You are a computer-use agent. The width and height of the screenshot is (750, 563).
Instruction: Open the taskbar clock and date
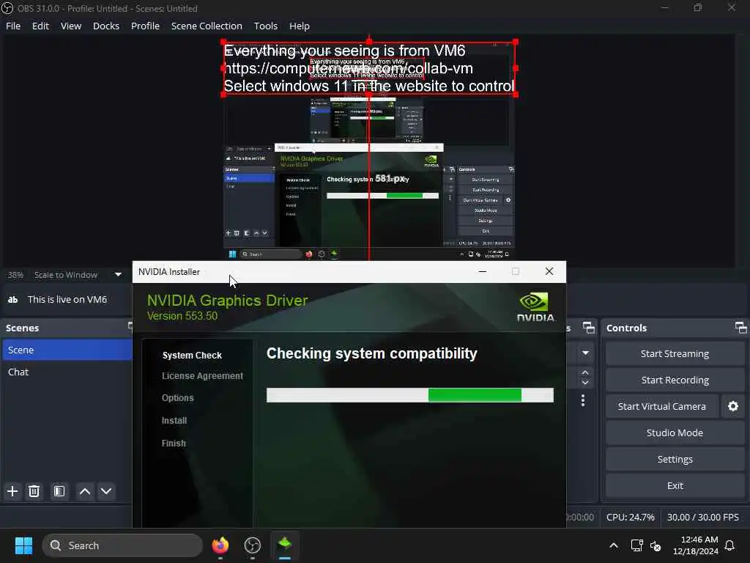click(696, 545)
